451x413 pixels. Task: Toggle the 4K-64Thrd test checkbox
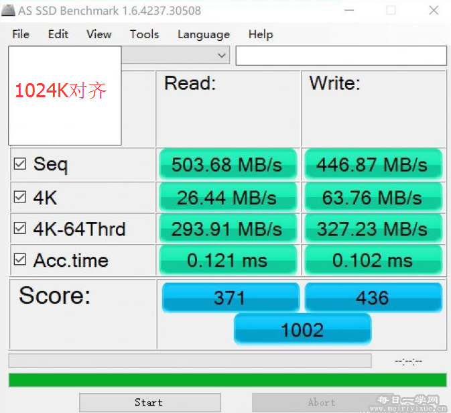[x=20, y=228]
